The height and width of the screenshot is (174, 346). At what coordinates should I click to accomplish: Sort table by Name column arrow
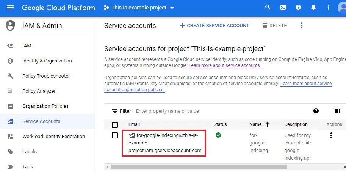[x=268, y=124]
